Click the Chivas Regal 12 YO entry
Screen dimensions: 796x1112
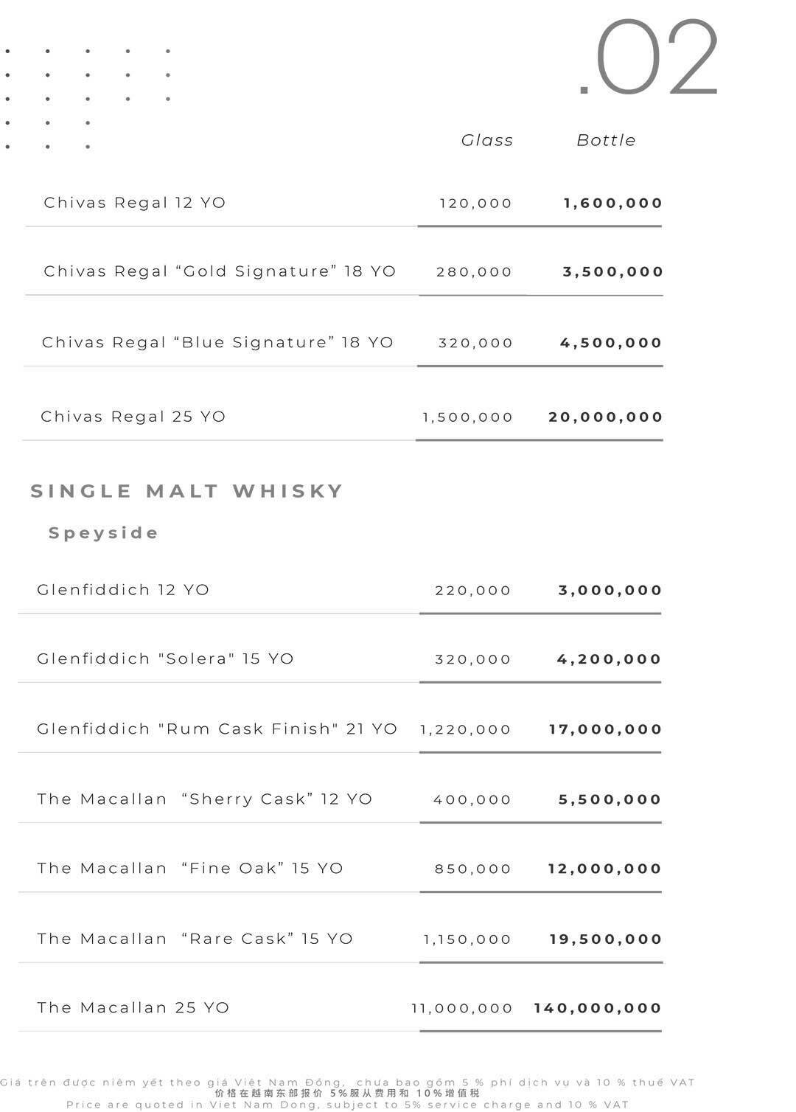(x=135, y=203)
